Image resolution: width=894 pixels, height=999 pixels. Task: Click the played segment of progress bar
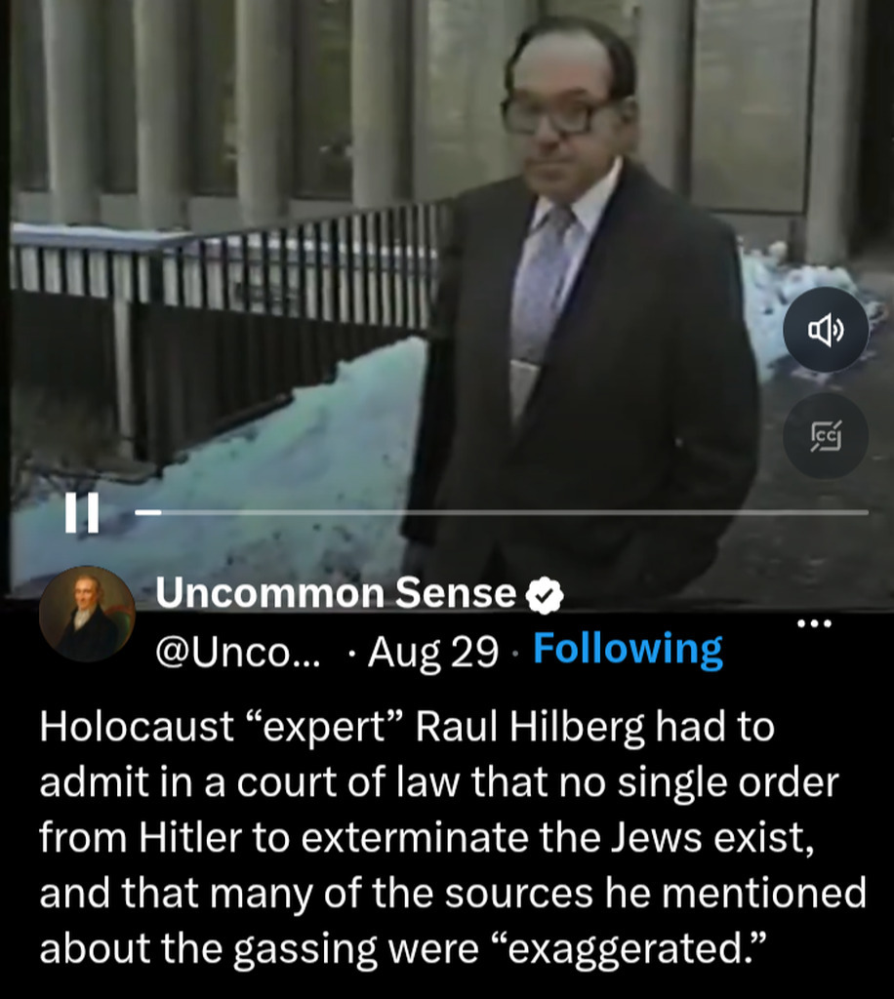(x=147, y=511)
